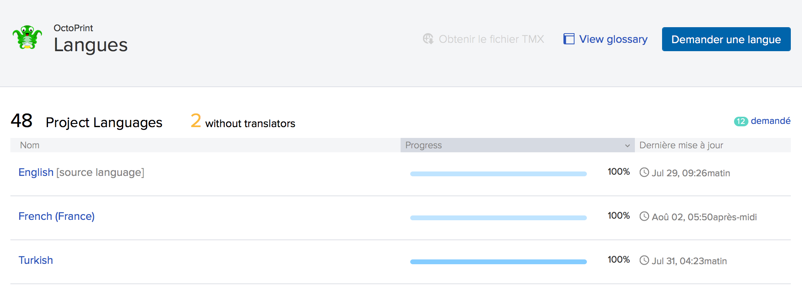Open the Turkish language page

pyautogui.click(x=36, y=260)
